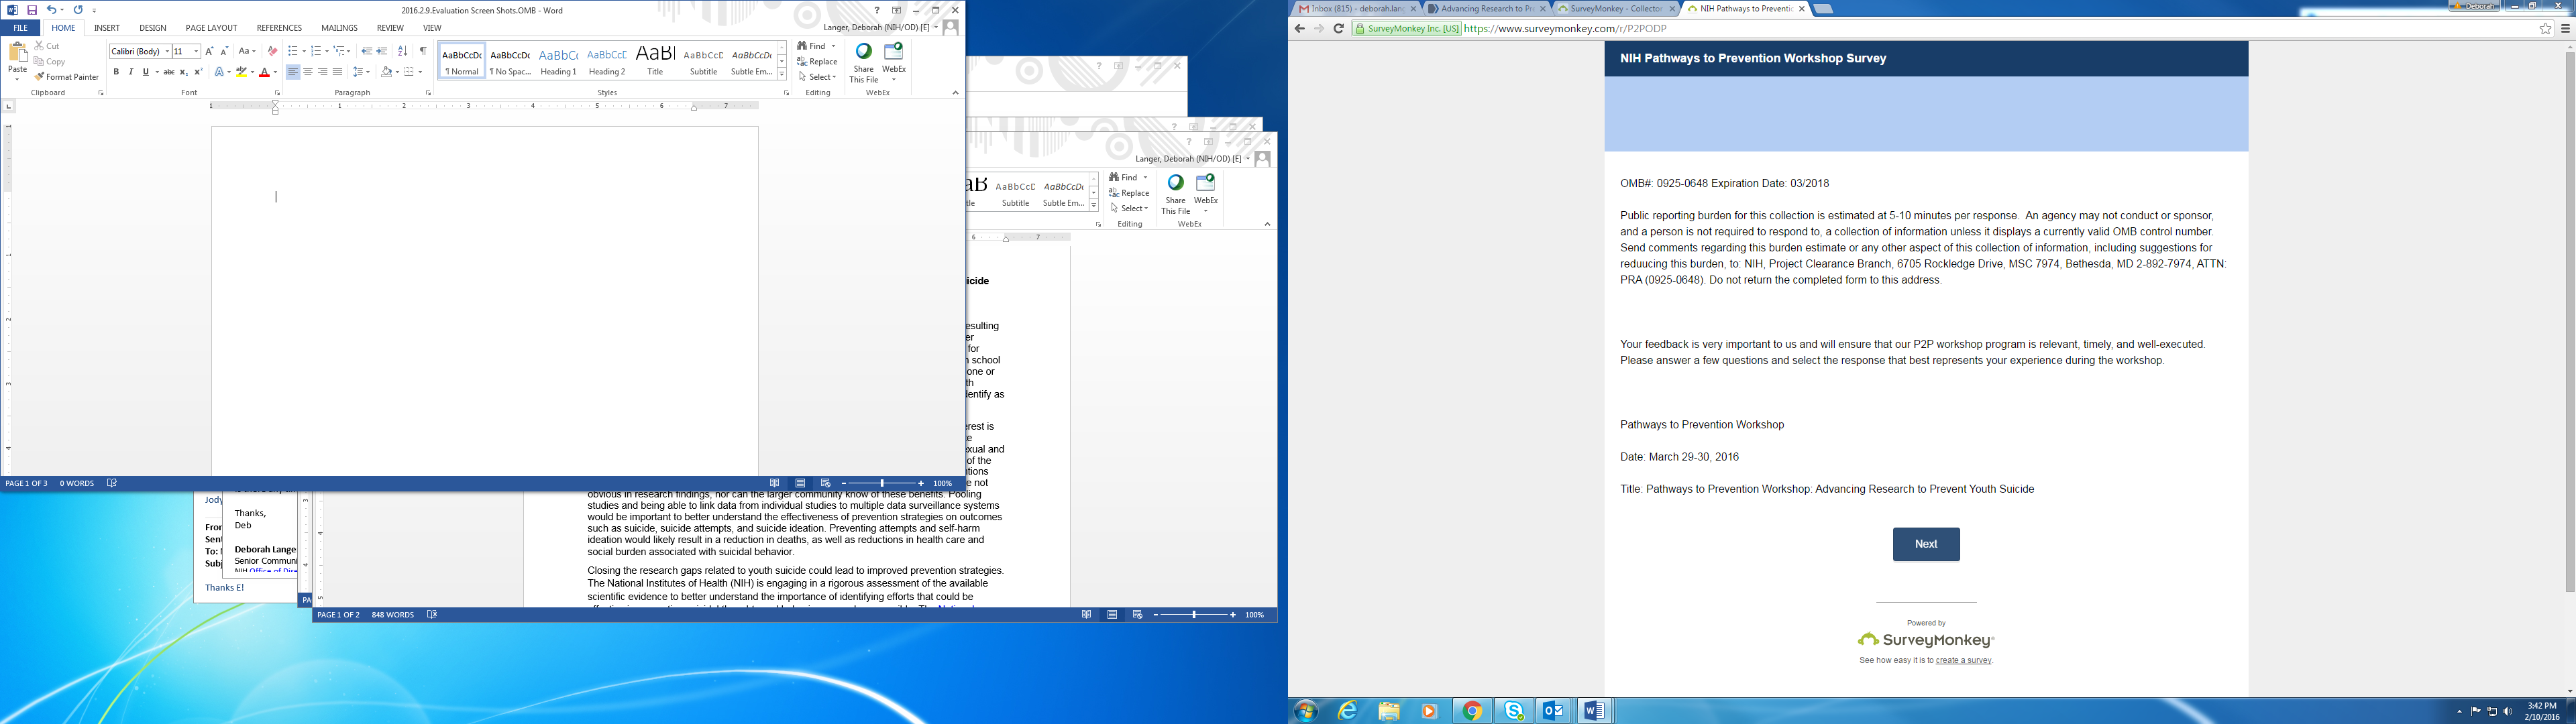Open the REFERENCES ribbon tab
Viewport: 2576px width, 724px height.
point(279,28)
